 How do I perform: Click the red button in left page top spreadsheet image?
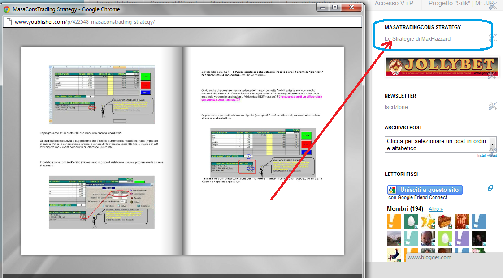[x=145, y=85]
